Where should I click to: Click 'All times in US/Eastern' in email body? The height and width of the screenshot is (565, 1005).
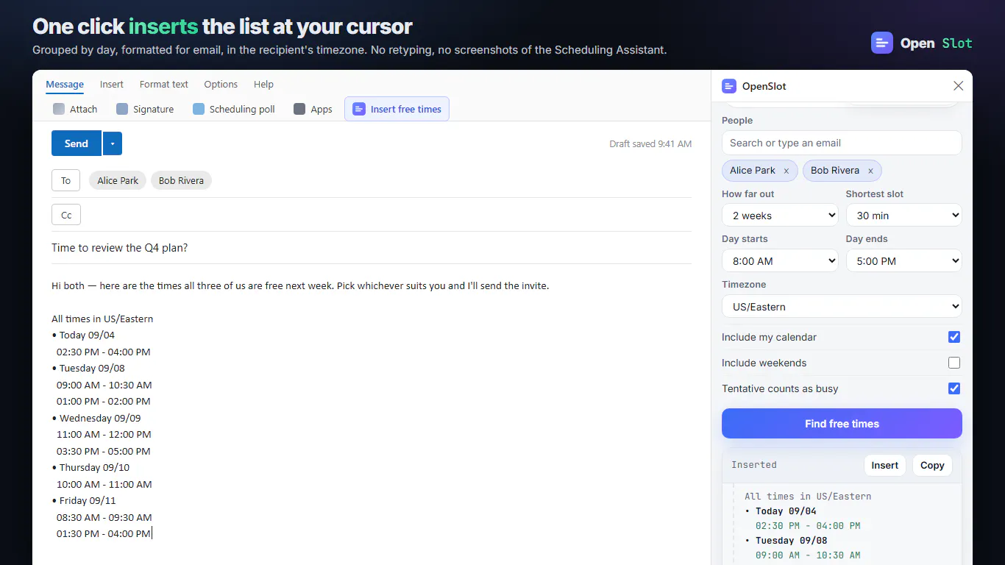pyautogui.click(x=102, y=319)
